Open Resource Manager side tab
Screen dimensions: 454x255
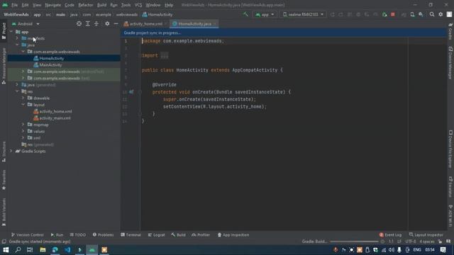click(4, 66)
